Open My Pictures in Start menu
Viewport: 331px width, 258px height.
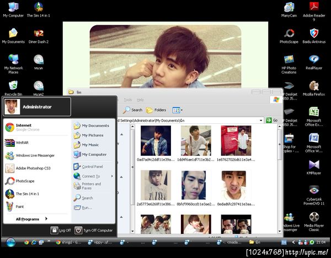[x=93, y=135]
